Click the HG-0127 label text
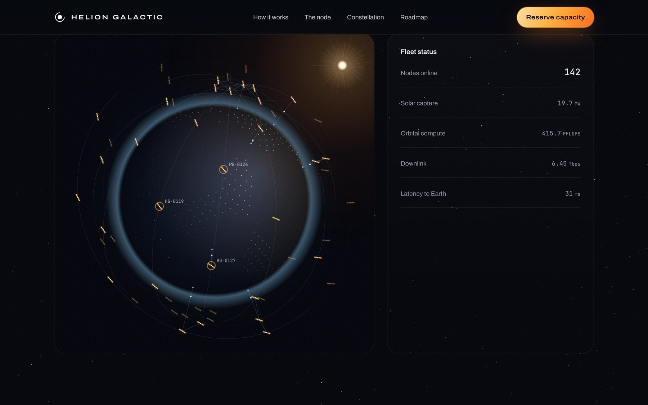The height and width of the screenshot is (405, 648). (226, 261)
